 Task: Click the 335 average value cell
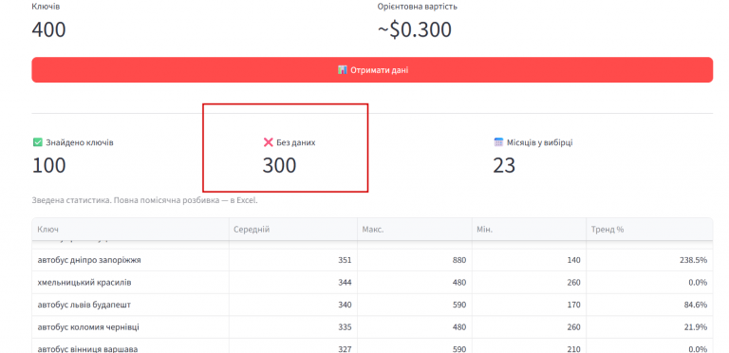(x=293, y=327)
